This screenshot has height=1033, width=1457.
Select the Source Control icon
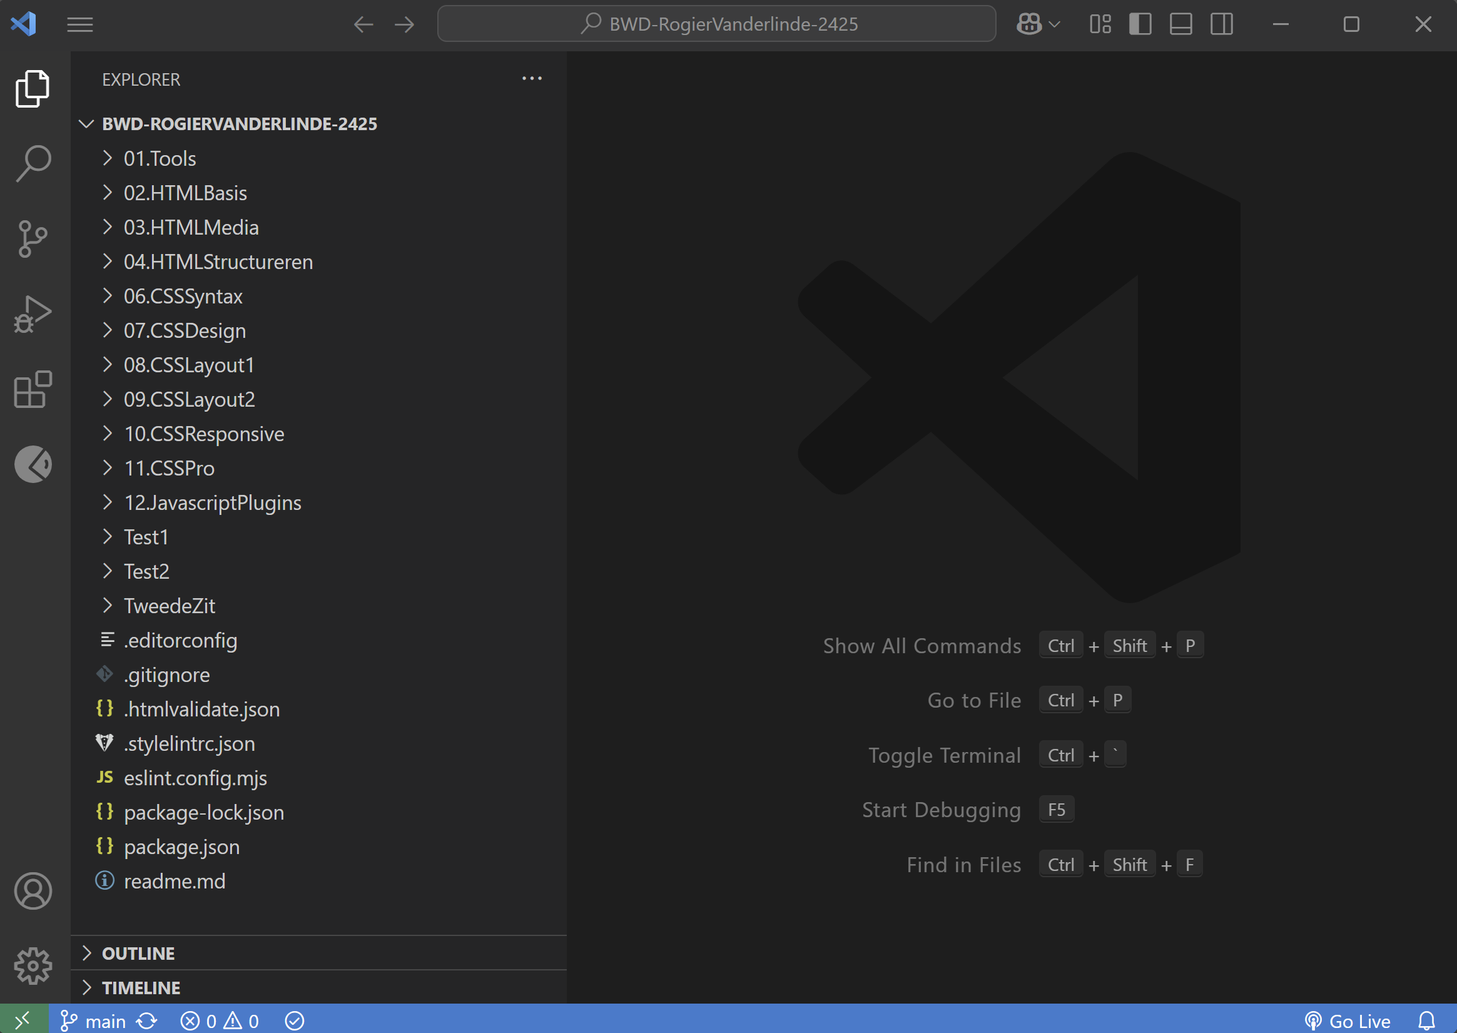tap(33, 238)
